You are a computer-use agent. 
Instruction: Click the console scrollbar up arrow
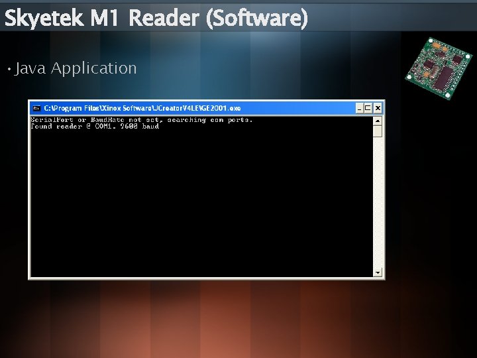[378, 121]
